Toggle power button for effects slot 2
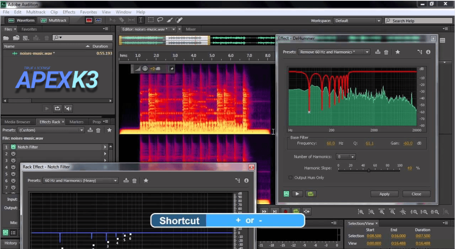This screenshot has width=455, height=249. (13, 154)
